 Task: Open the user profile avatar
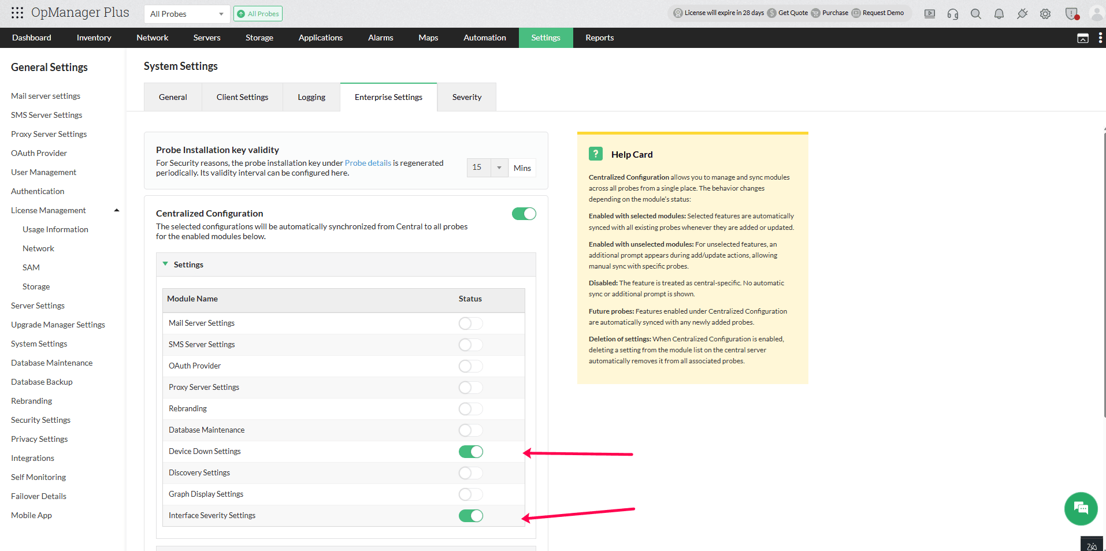[1097, 14]
